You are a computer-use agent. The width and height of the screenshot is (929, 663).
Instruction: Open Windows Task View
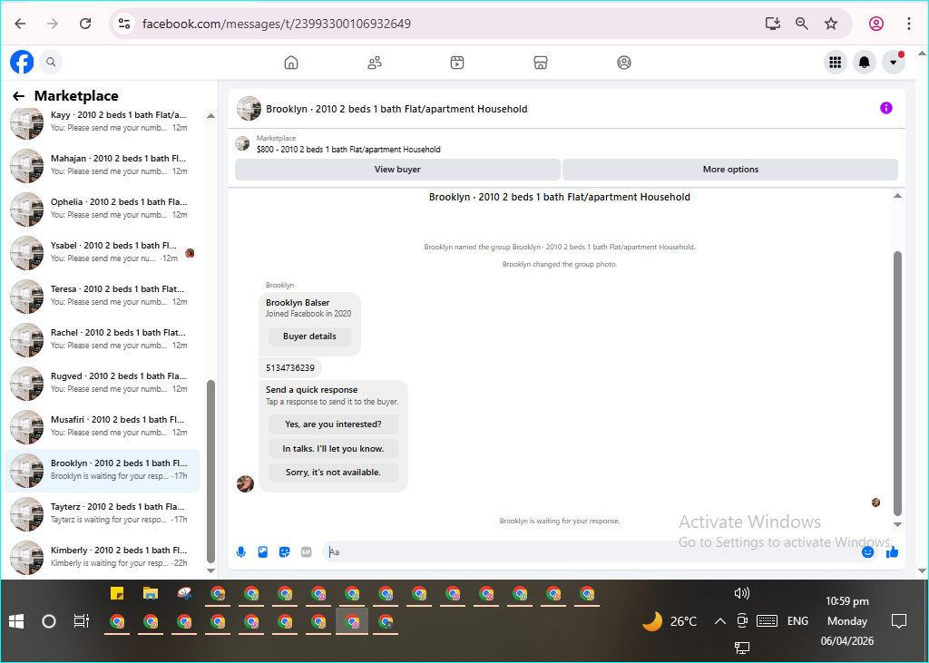pos(81,621)
